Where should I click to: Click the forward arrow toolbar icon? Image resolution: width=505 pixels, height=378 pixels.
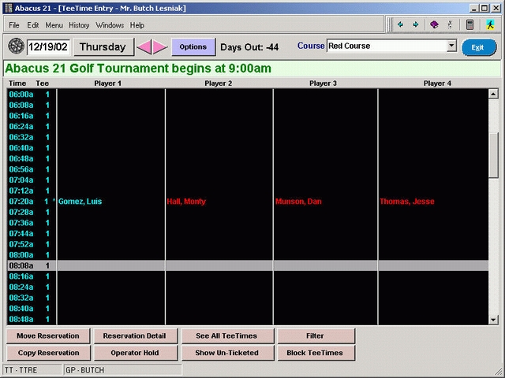pos(416,24)
